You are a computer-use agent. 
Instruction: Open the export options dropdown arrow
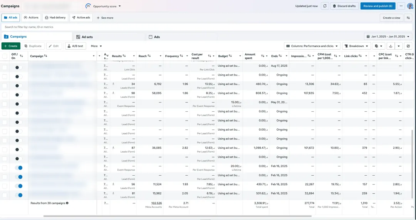pyautogui.click(x=399, y=46)
